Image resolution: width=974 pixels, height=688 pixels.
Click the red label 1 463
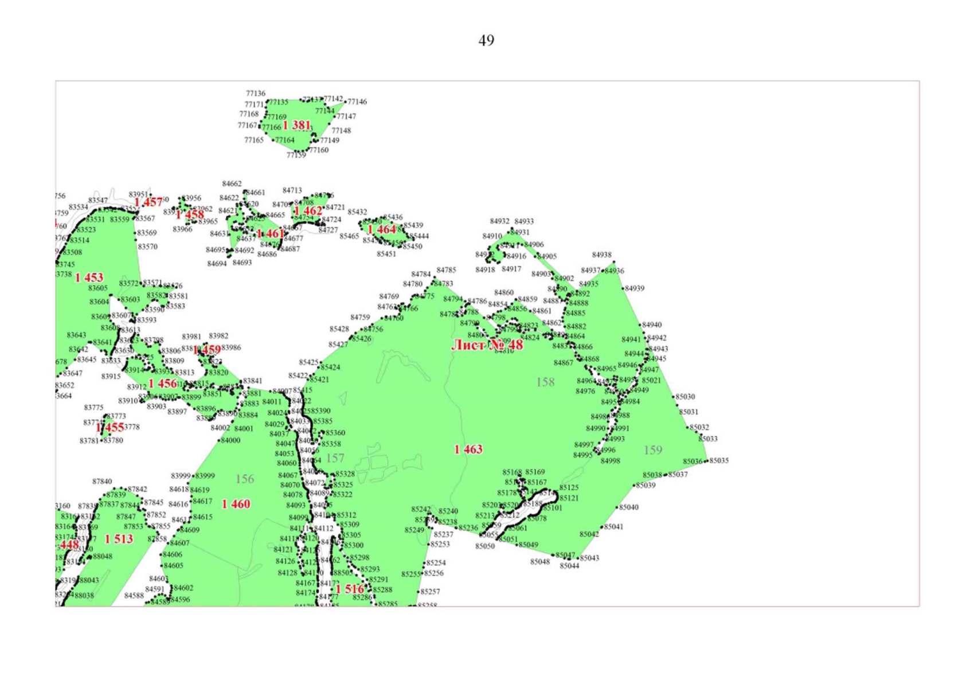(x=468, y=449)
